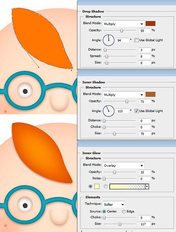Click the Inner Shadow angle dial
The height and width of the screenshot is (232, 176).
point(108,111)
